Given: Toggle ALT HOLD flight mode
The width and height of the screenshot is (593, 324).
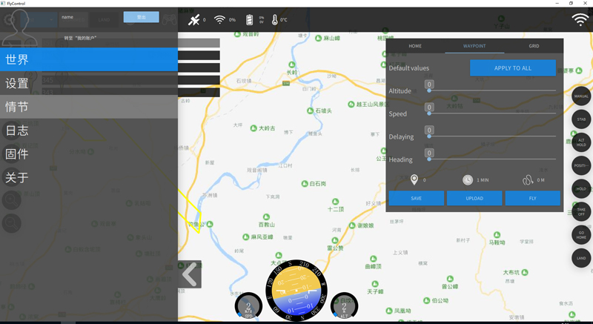Looking at the screenshot, I should [x=581, y=142].
